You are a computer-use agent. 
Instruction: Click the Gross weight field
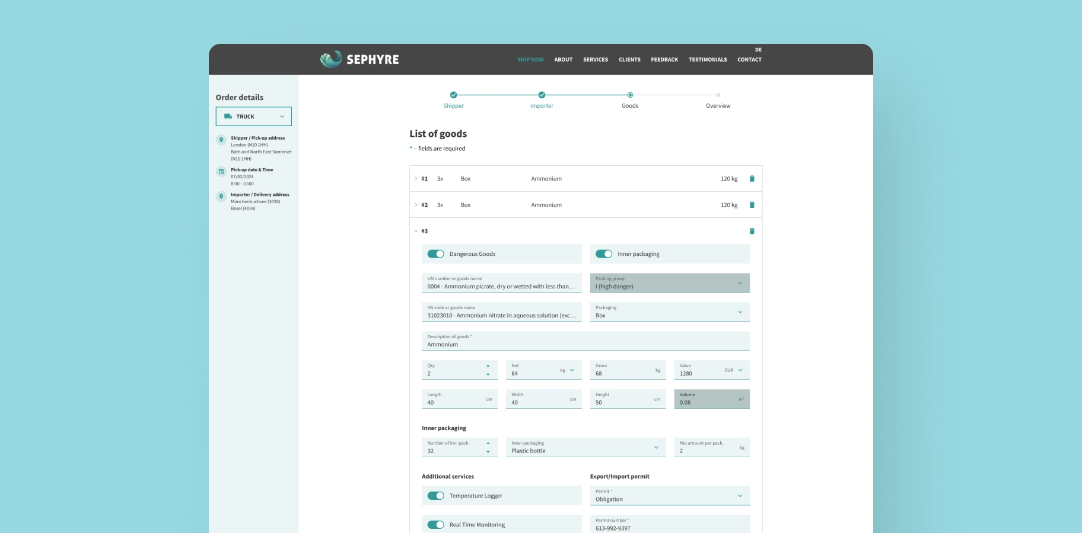tap(628, 370)
